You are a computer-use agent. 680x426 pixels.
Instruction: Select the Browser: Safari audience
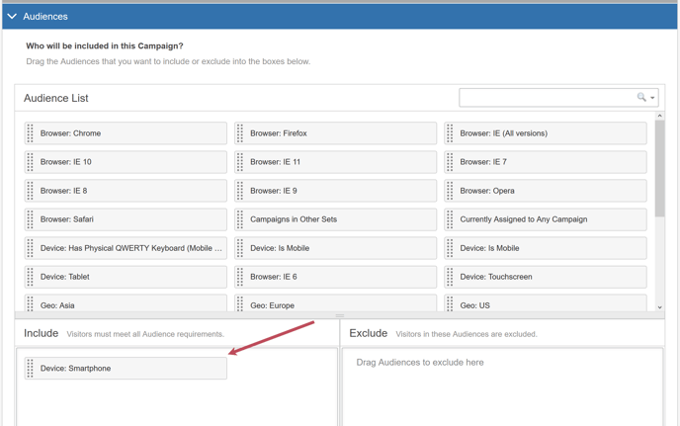(x=126, y=219)
